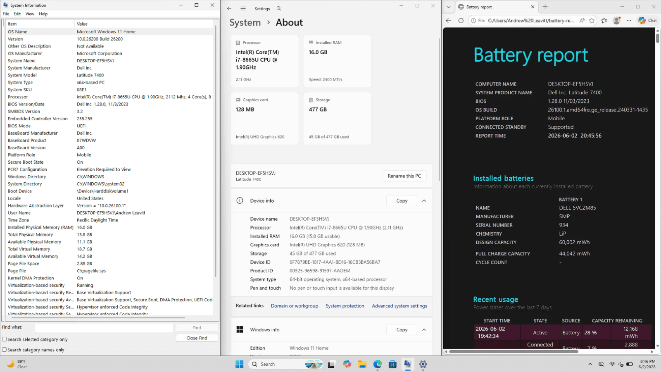Select the Kernel DMA Protection row
This screenshot has width=661, height=372.
[x=110, y=278]
